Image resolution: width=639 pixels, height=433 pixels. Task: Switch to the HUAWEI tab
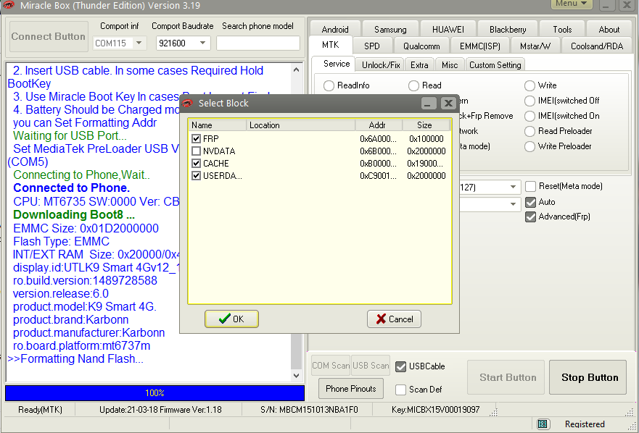[x=448, y=29]
